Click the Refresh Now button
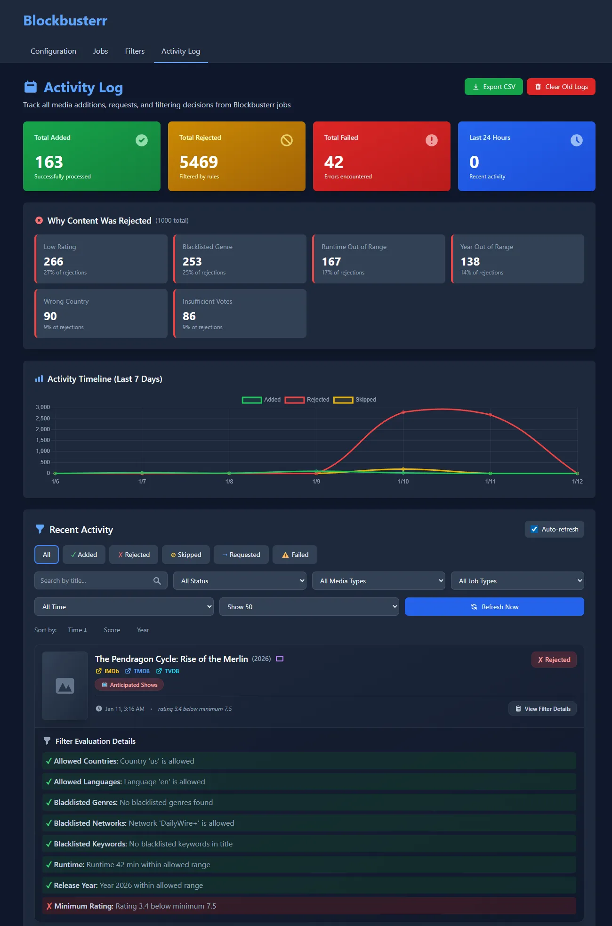 tap(494, 607)
